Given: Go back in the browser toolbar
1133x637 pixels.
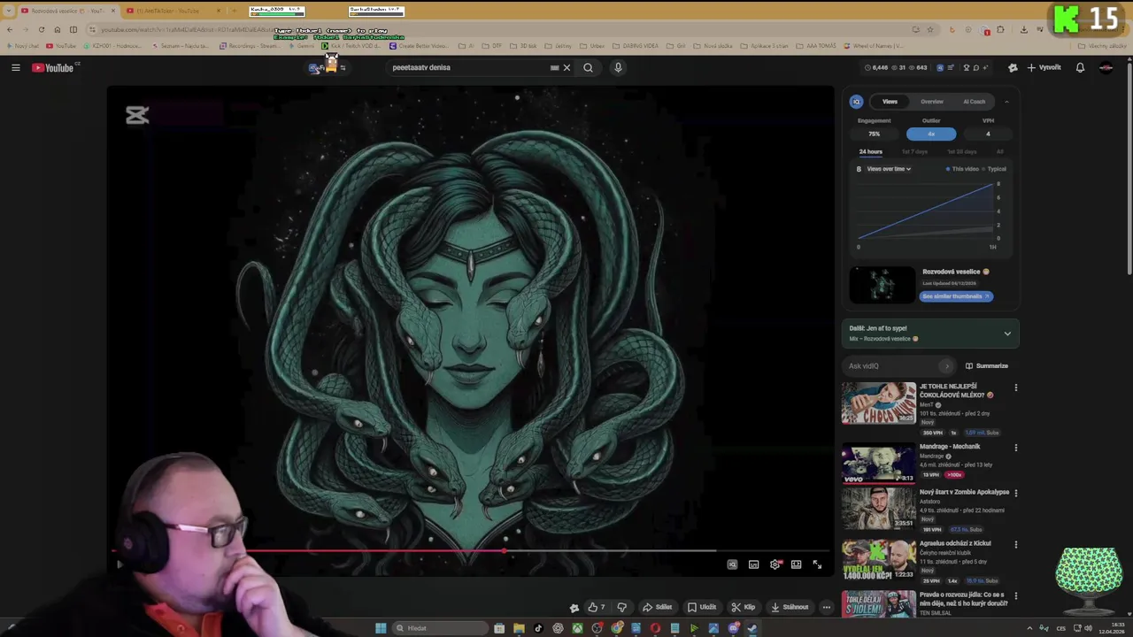Looking at the screenshot, I should (x=10, y=29).
